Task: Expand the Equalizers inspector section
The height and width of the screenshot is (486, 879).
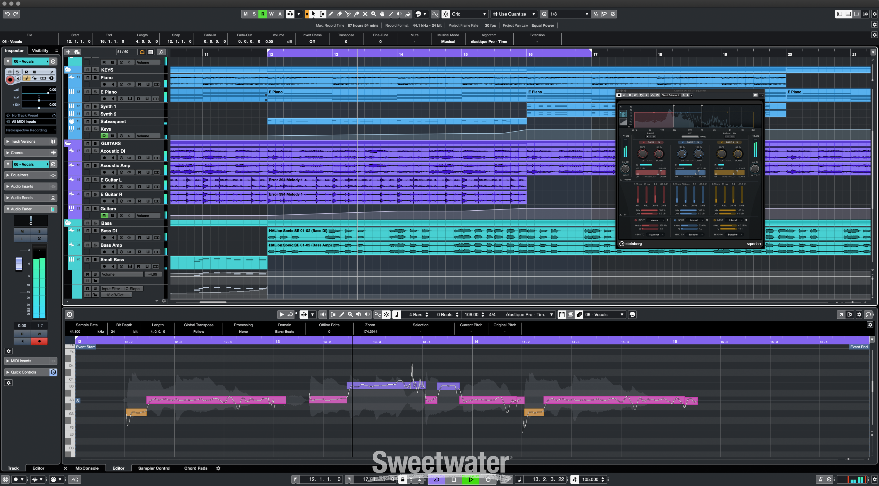Action: 27,175
